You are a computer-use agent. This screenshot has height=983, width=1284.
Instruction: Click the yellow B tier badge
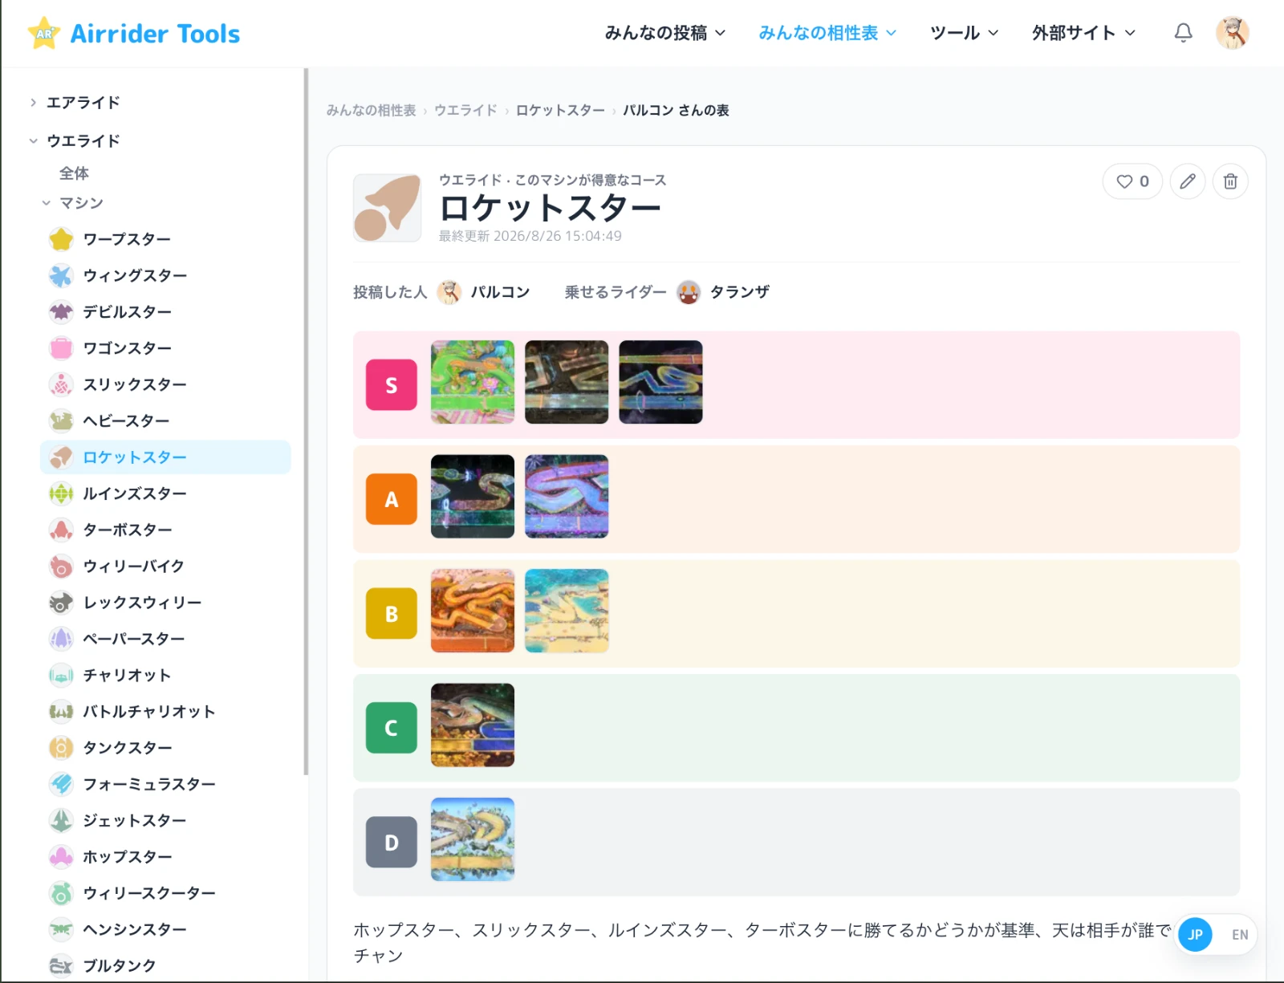click(x=392, y=614)
